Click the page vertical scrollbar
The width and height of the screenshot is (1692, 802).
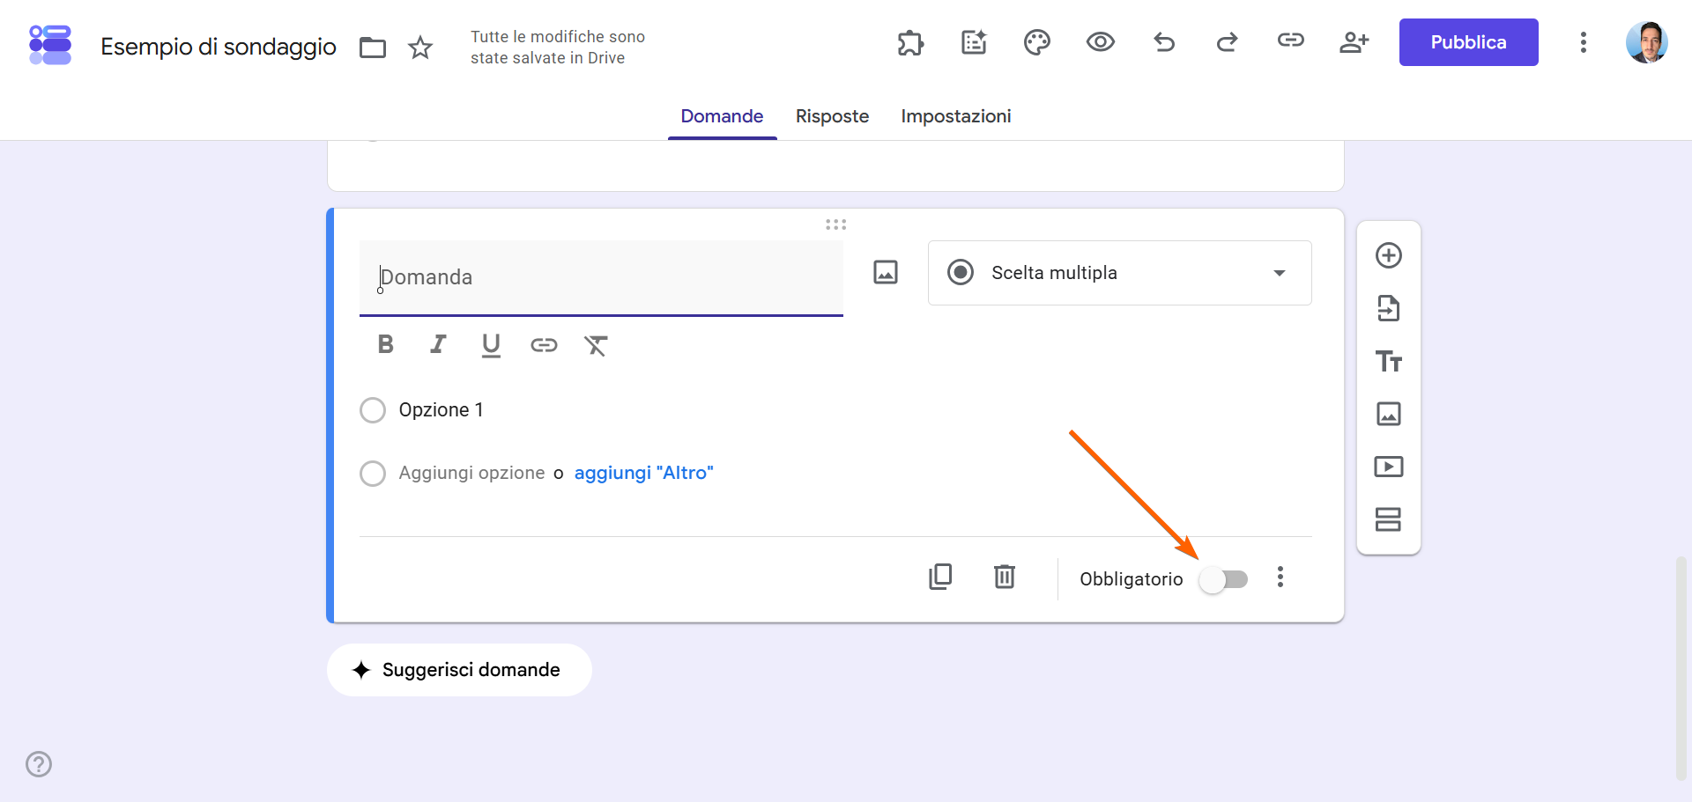(1681, 669)
